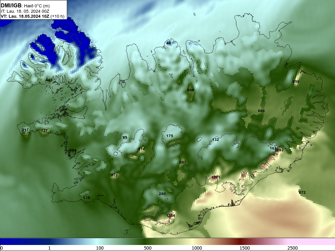Click the 1334 value in the south
The height and width of the screenshot is (251, 335).
tap(171, 216)
